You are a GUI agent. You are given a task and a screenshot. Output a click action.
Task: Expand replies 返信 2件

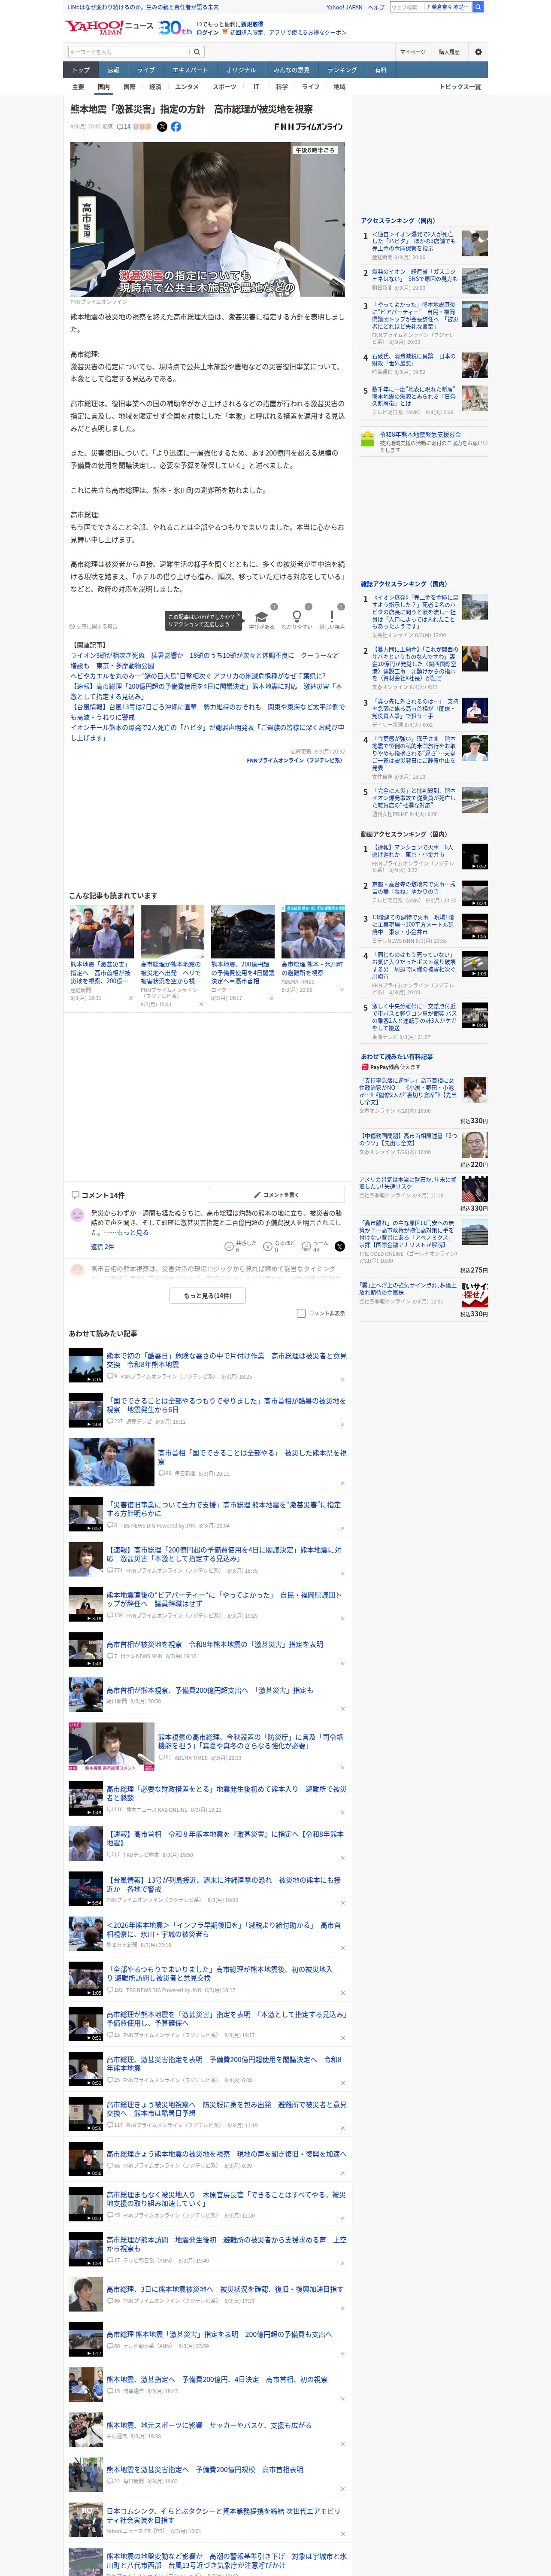[x=102, y=1247]
